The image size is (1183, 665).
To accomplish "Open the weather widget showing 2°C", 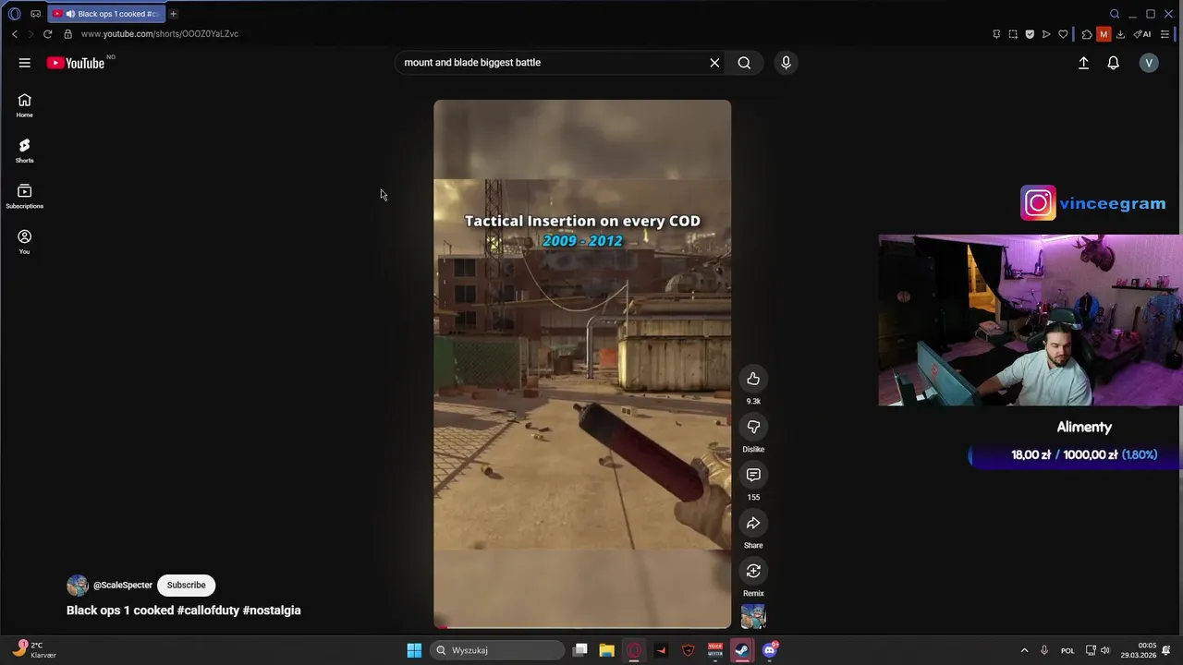I will point(35,650).
